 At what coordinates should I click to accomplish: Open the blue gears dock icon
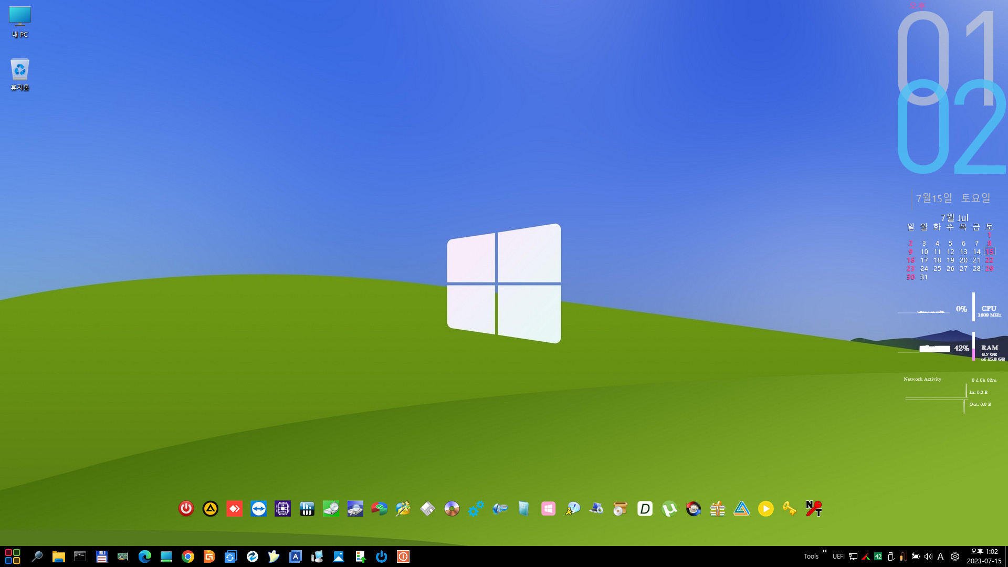(476, 508)
